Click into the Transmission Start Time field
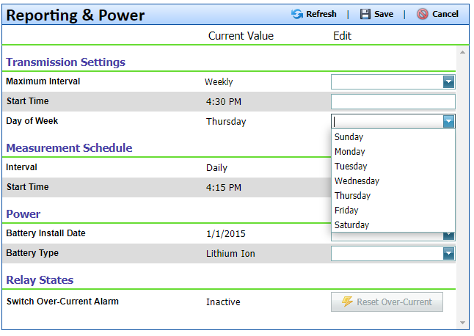The image size is (474, 336). coord(393,102)
